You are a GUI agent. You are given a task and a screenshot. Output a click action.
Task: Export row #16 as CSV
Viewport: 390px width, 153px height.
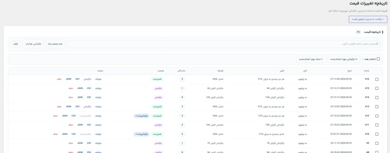click(x=77, y=79)
